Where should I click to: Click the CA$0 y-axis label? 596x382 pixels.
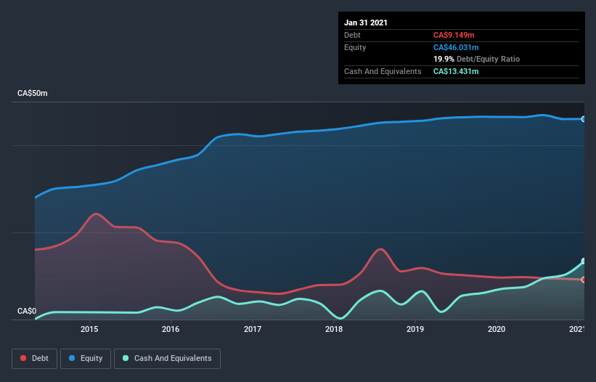[x=27, y=311]
